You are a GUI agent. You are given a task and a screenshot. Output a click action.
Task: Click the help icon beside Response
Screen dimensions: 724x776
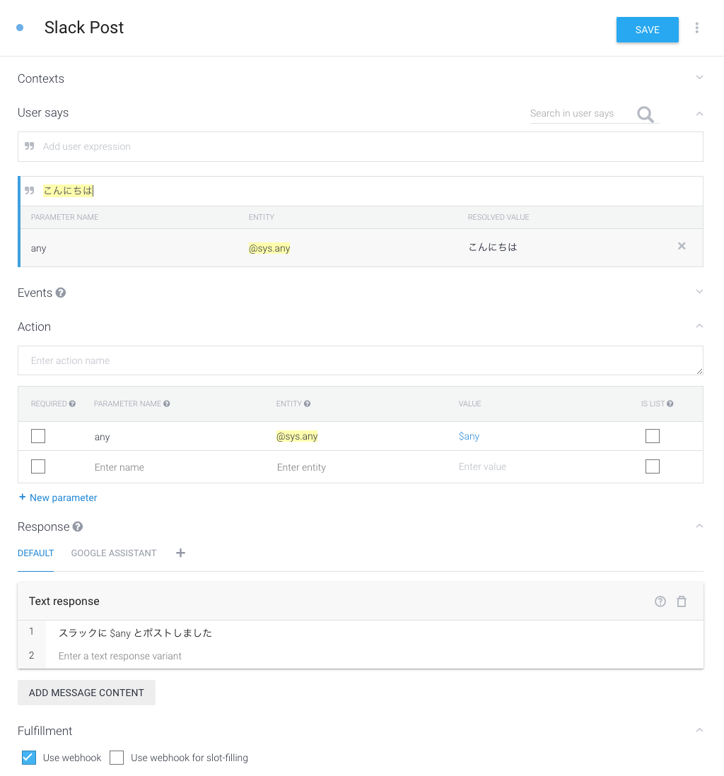(78, 527)
